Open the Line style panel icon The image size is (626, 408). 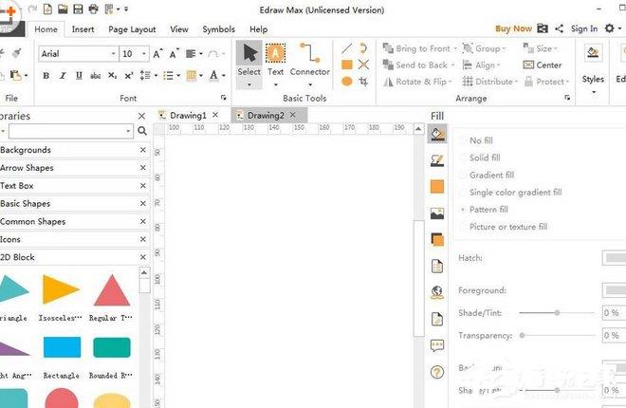(437, 160)
